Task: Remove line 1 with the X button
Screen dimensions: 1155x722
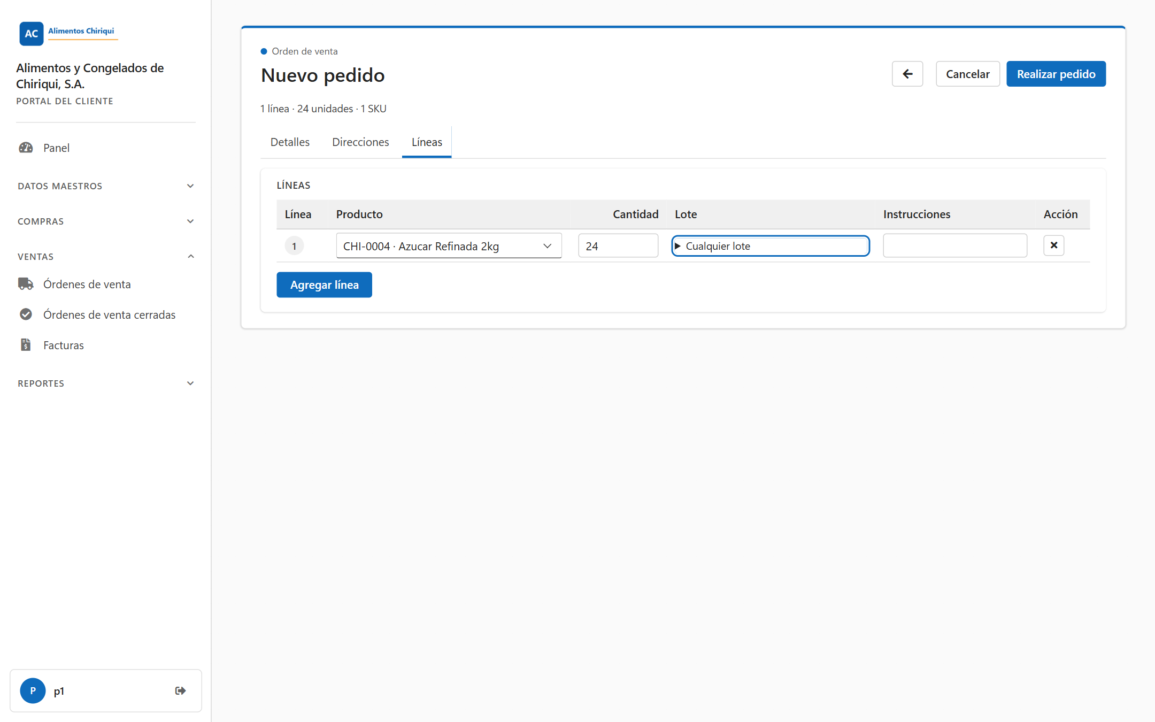Action: click(1054, 245)
